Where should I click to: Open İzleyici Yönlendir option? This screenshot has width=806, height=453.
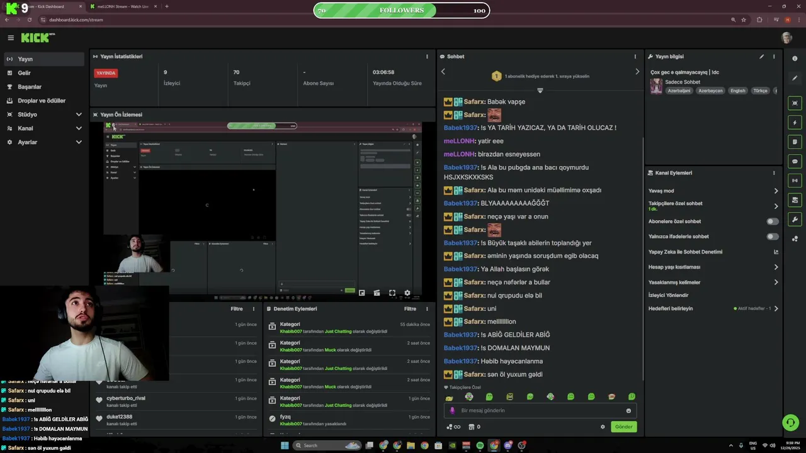pos(668,295)
